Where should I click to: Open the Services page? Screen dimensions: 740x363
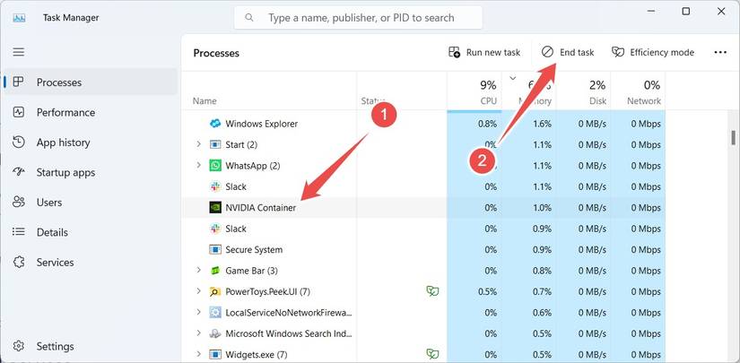[55, 263]
